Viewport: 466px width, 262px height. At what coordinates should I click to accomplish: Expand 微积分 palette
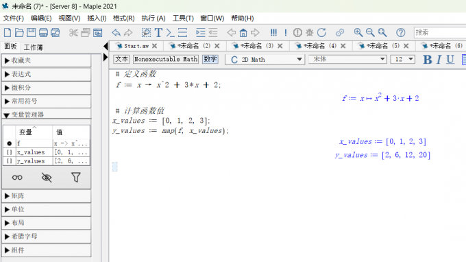47,88
